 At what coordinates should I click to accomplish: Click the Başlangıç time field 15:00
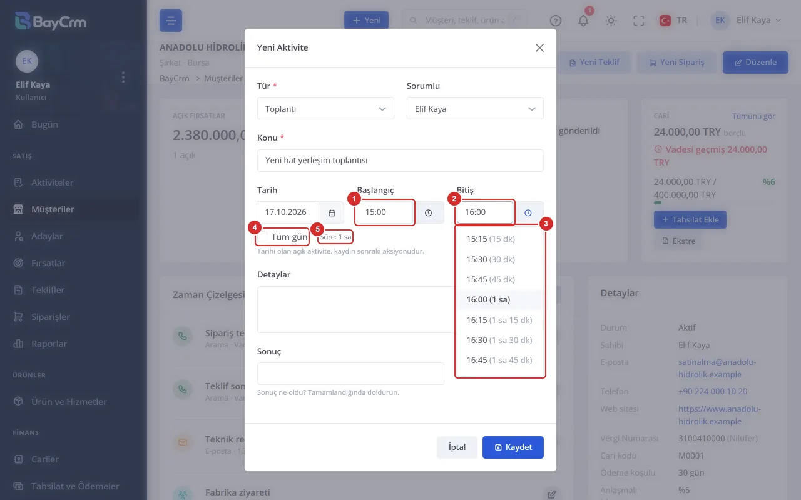coord(385,212)
